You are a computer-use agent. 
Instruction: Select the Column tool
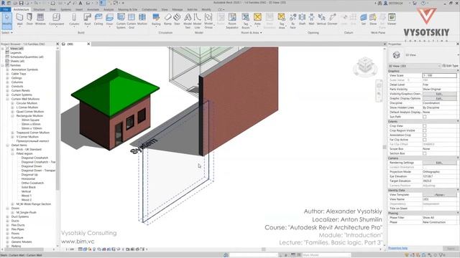74,19
